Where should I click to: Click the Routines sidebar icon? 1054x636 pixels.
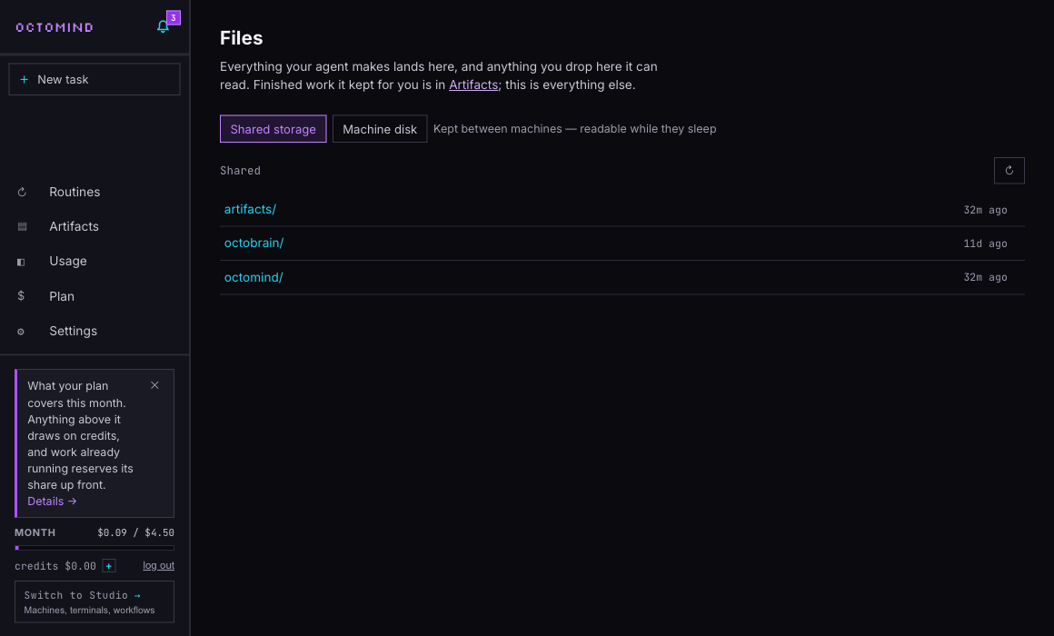(22, 193)
